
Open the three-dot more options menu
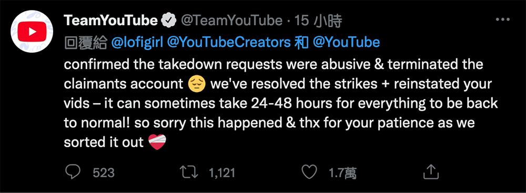click(502, 20)
